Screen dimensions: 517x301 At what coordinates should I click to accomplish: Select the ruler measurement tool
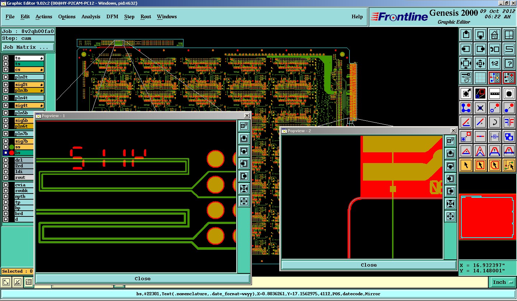click(494, 94)
